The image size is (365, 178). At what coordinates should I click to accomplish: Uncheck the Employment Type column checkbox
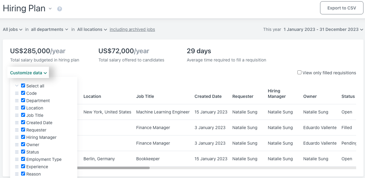click(x=23, y=159)
